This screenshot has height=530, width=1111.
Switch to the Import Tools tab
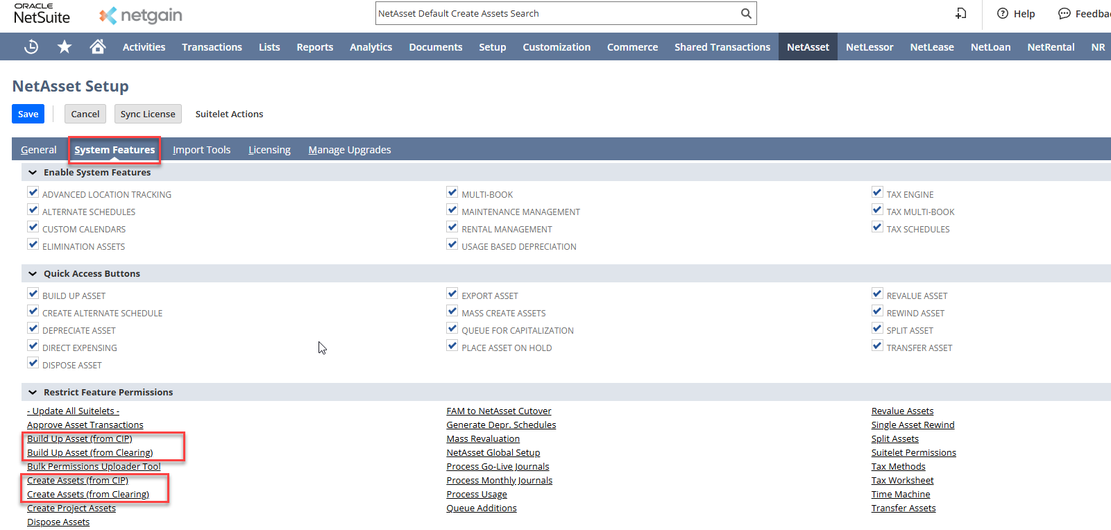(201, 150)
